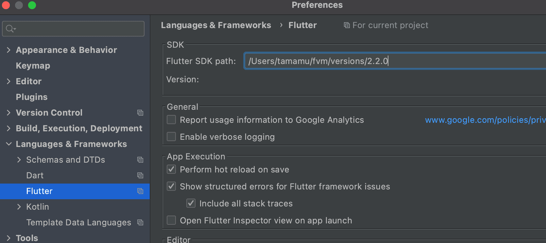The image size is (546, 243).
Task: Click the project-level icon beside Flutter
Action: 140,191
